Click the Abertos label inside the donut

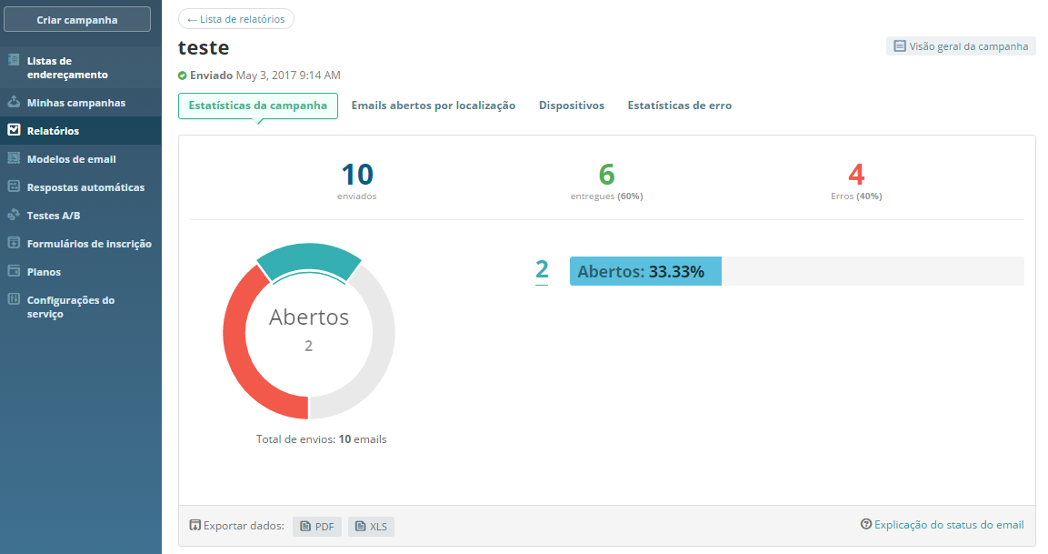coord(309,317)
